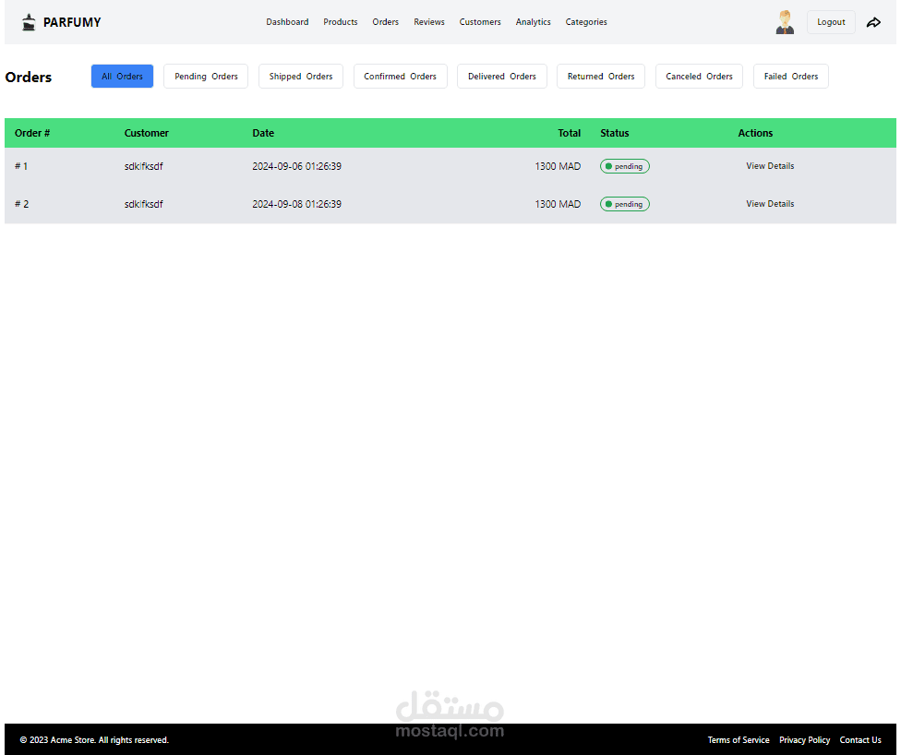This screenshot has width=901, height=755.
Task: Open the Contact Us footer link
Action: pos(860,740)
